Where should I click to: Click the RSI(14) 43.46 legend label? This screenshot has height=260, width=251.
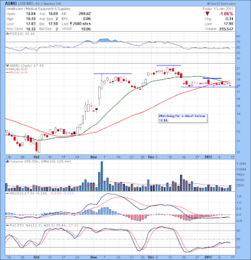(21, 34)
